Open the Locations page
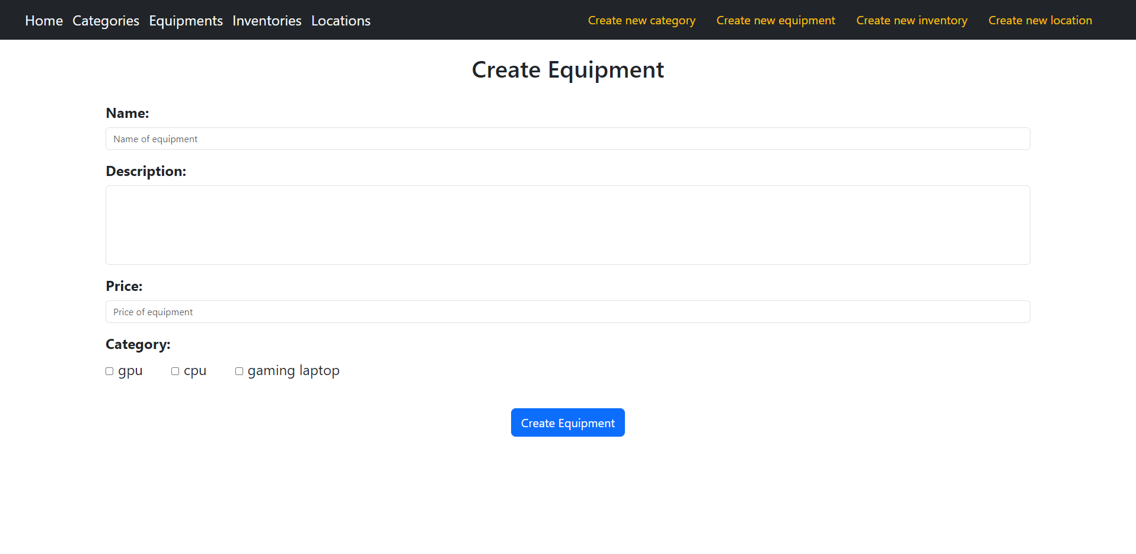Screen dimensions: 1136x554 [x=340, y=20]
